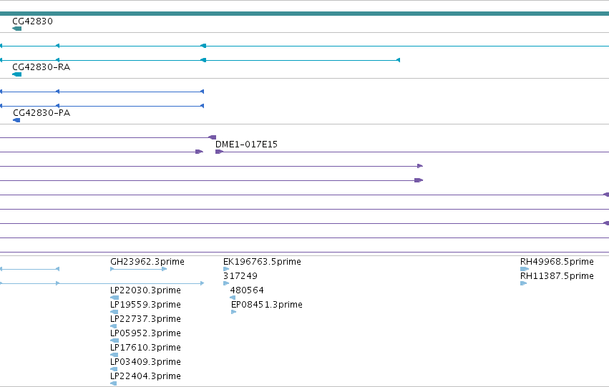This screenshot has height=387, width=609.
Task: Click the arrow glyph under EP08451.3prime
Action: point(234,312)
